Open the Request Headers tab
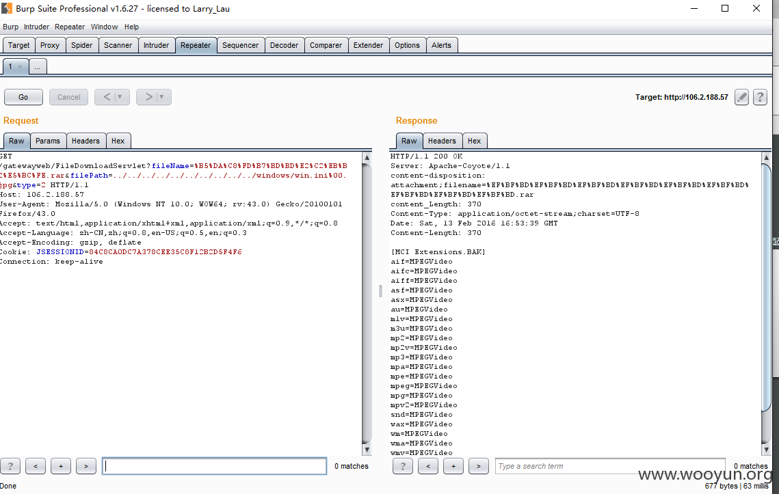The width and height of the screenshot is (779, 494). [85, 141]
